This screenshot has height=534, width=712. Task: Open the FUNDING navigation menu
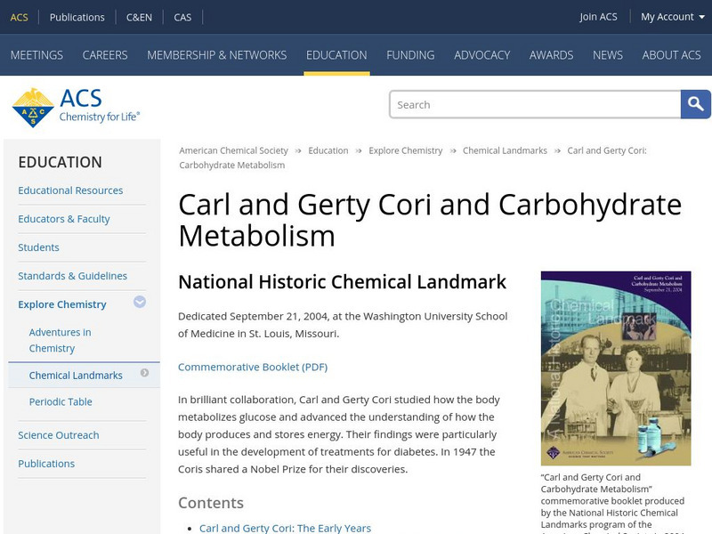410,54
